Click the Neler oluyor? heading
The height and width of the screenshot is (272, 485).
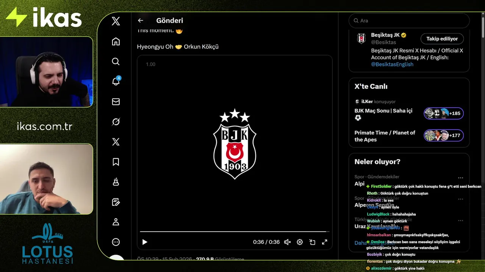click(377, 162)
